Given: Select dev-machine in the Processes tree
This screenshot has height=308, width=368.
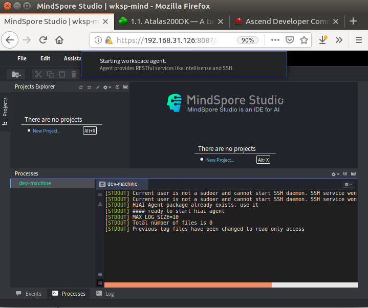Looking at the screenshot, I should (53, 184).
